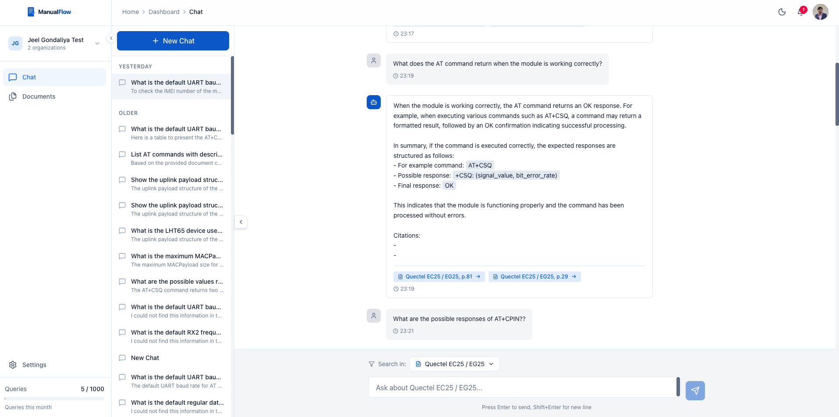
Task: Send the message with the paper plane icon
Action: point(695,390)
